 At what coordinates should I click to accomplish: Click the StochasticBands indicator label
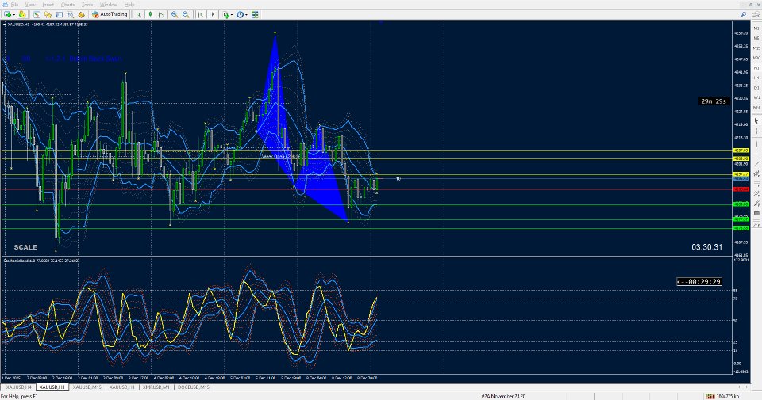pyautogui.click(x=40, y=261)
